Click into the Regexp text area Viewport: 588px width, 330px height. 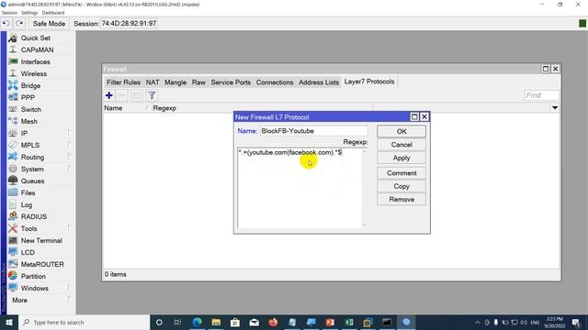click(x=300, y=189)
